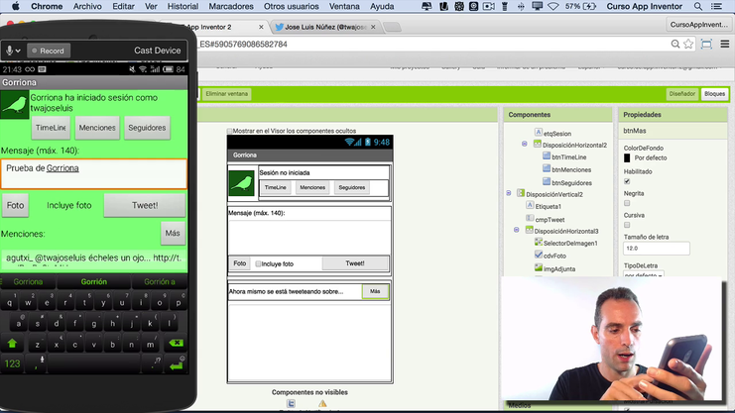Click the Eliminar ventana button
The height and width of the screenshot is (413, 735).
(x=227, y=94)
